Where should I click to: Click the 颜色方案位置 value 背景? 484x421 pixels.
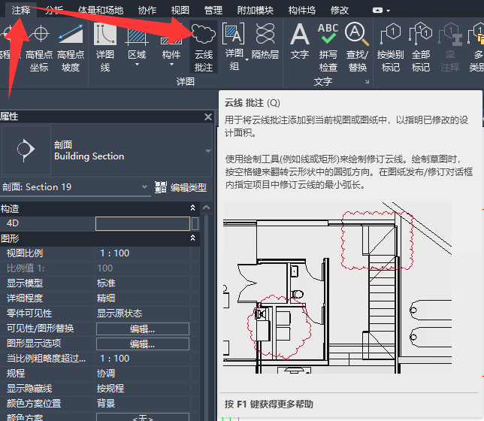(106, 404)
